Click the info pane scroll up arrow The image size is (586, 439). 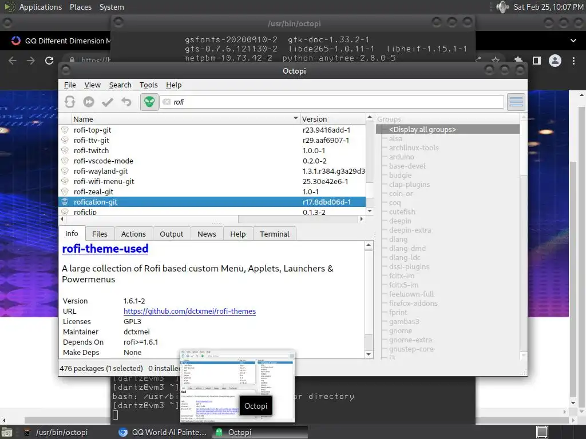tap(369, 245)
